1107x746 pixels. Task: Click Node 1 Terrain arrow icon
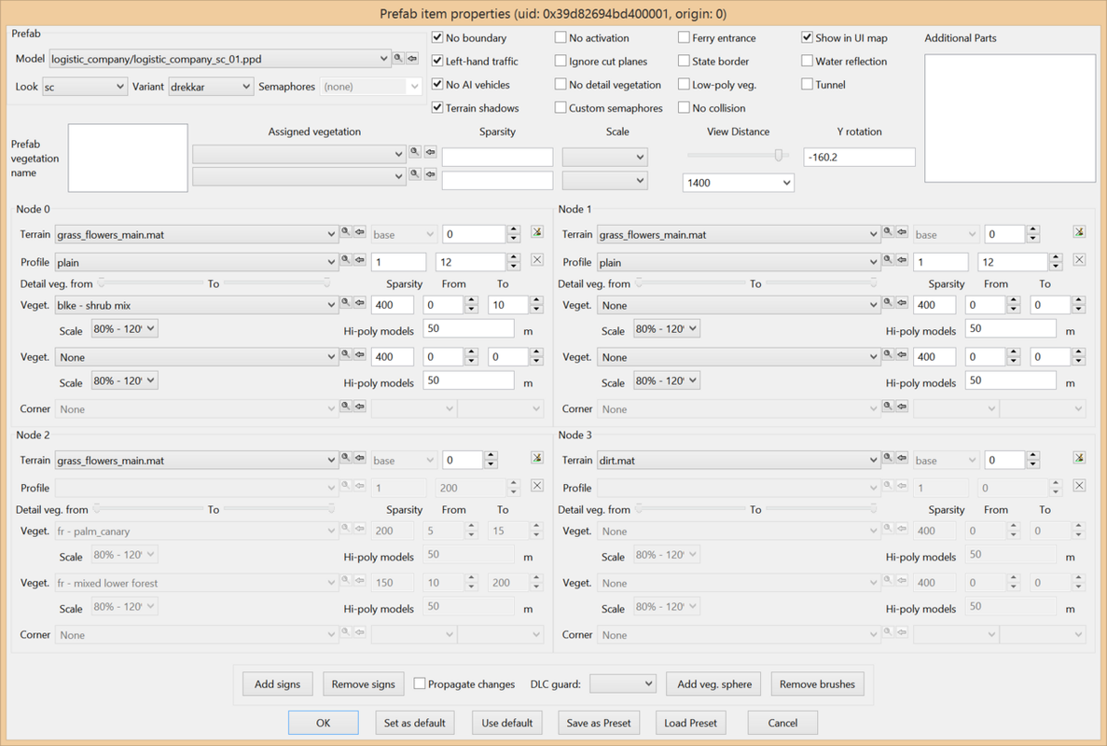click(902, 231)
